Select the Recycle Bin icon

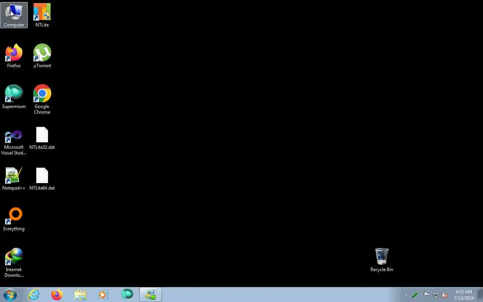pos(381,260)
